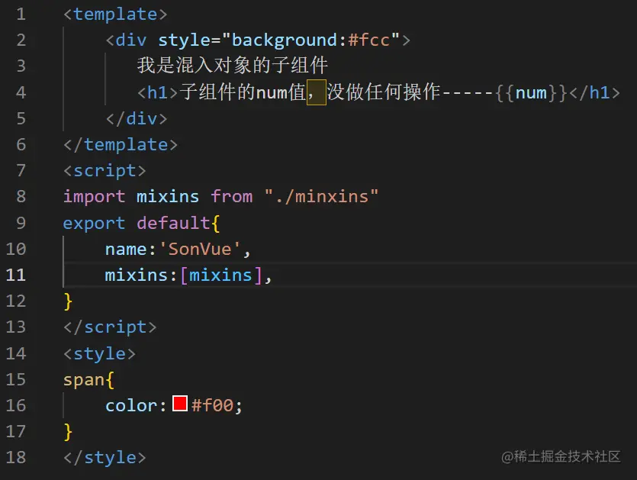Click the <h1> tag on line 4
This screenshot has height=480, width=637.
[x=156, y=92]
